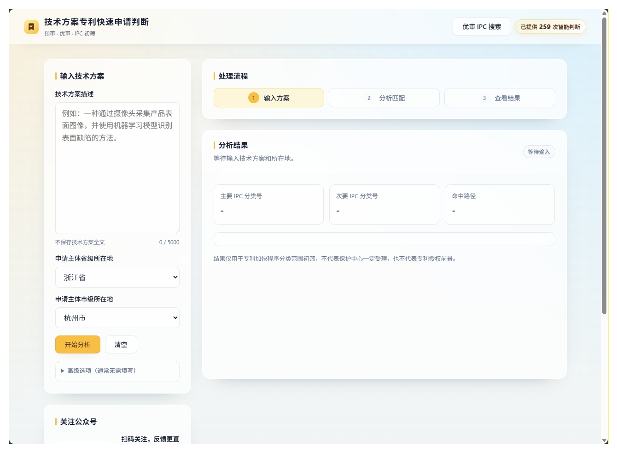Click the 命中路径 card
617x453 pixels.
[x=500, y=205]
